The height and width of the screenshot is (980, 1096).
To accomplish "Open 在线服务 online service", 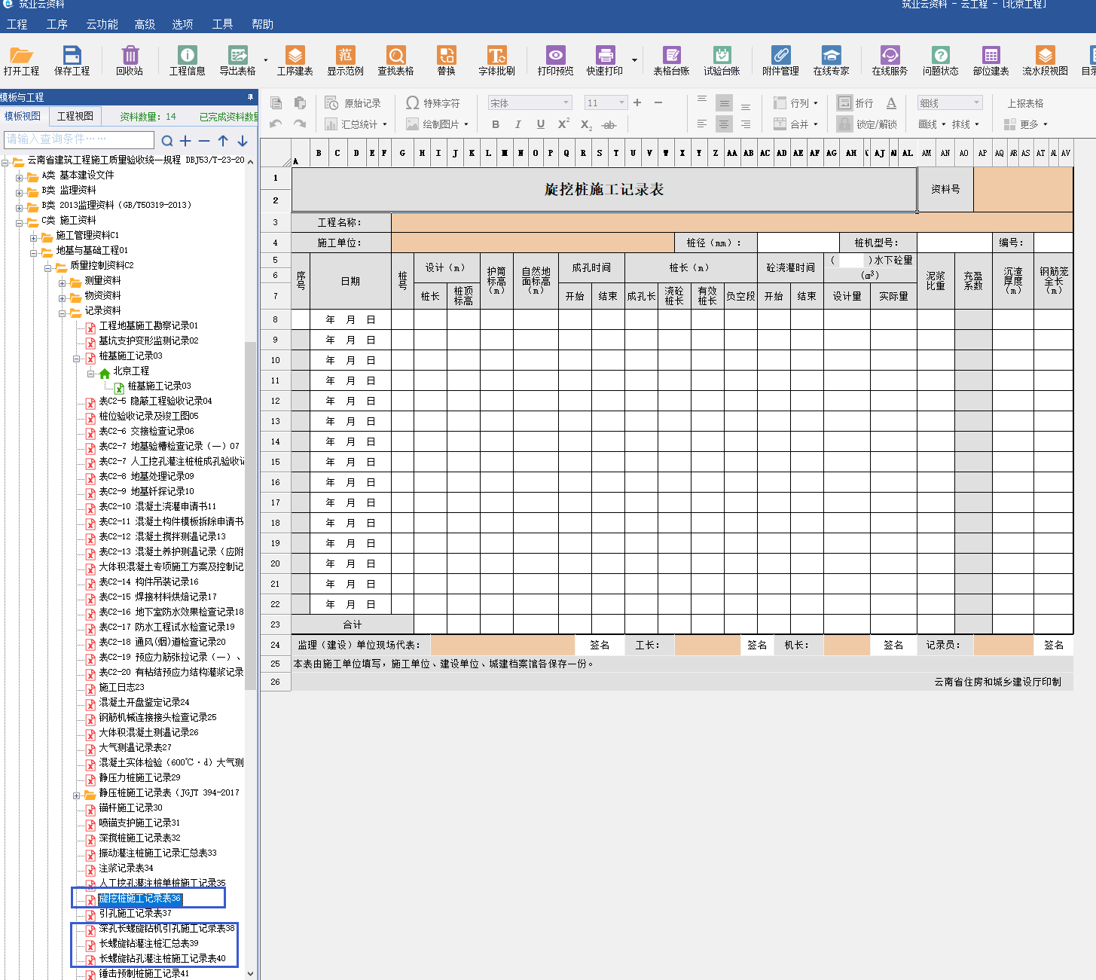I will 890,60.
